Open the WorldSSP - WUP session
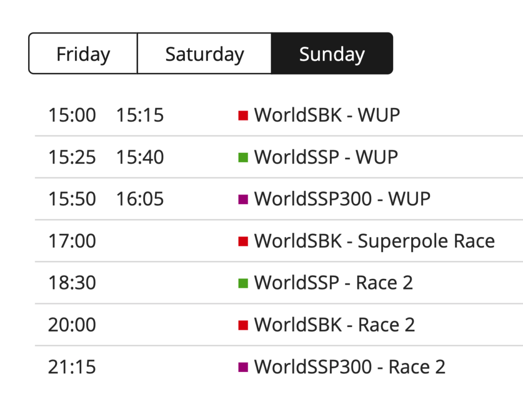 (326, 157)
